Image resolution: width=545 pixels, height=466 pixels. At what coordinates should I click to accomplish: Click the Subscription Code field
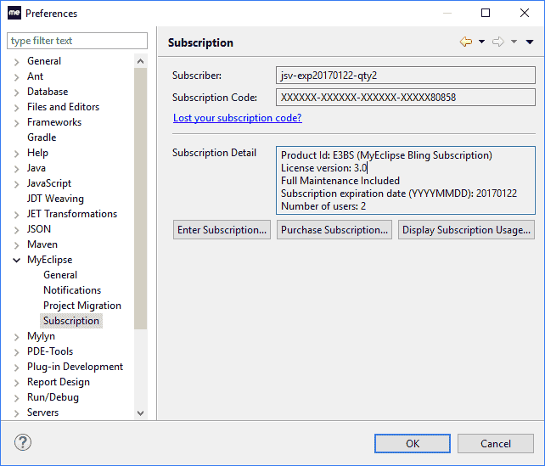tap(406, 98)
